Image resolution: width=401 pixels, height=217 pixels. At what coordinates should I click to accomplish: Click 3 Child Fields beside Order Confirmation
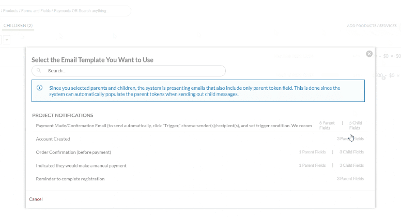[351, 152]
